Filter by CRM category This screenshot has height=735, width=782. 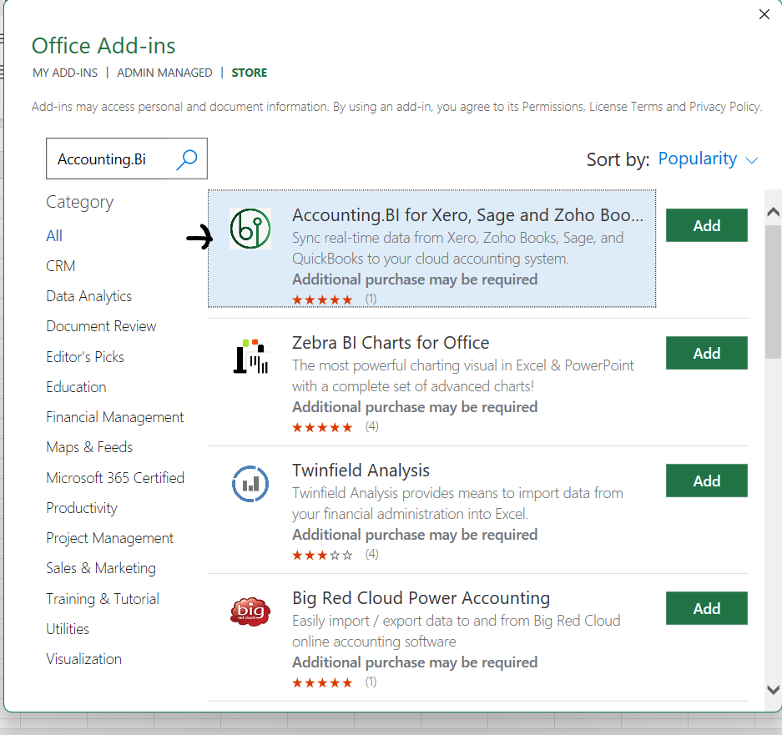(x=61, y=266)
